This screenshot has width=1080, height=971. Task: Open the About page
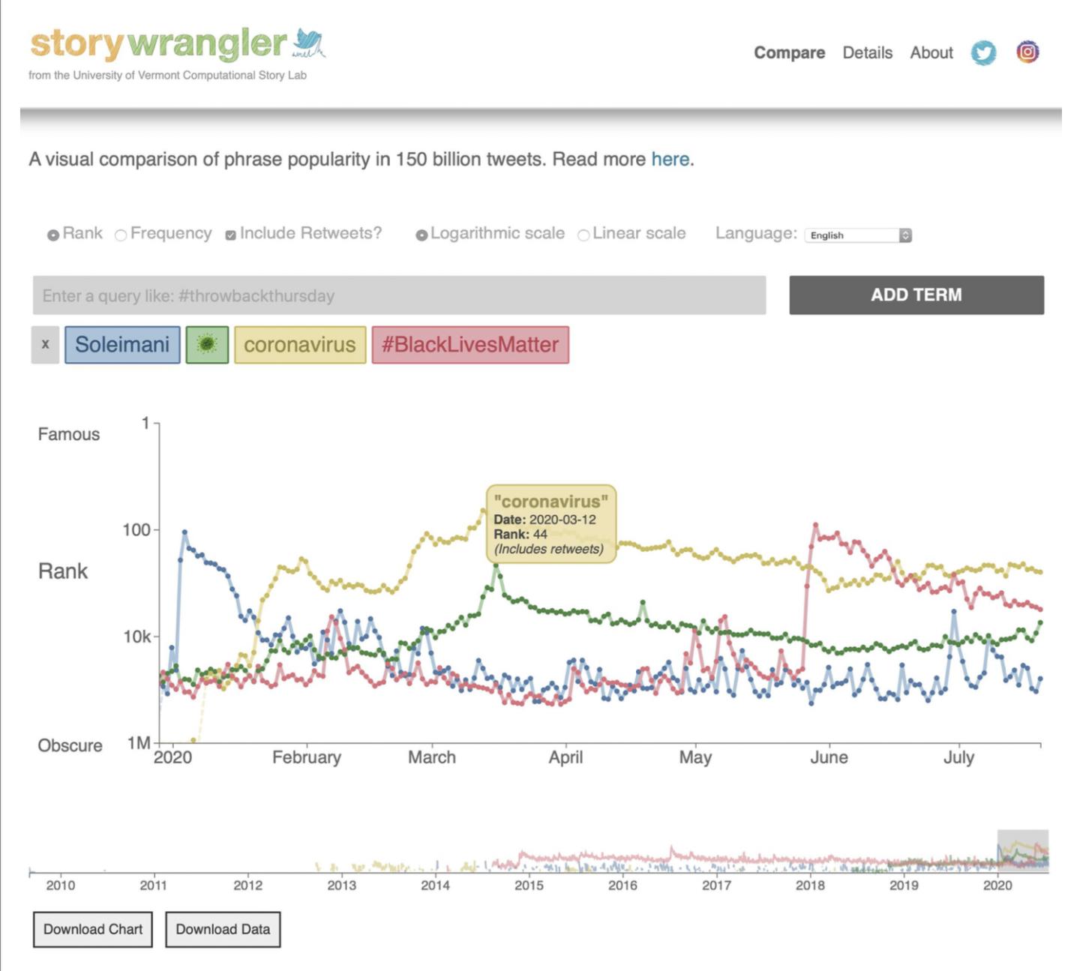931,52
